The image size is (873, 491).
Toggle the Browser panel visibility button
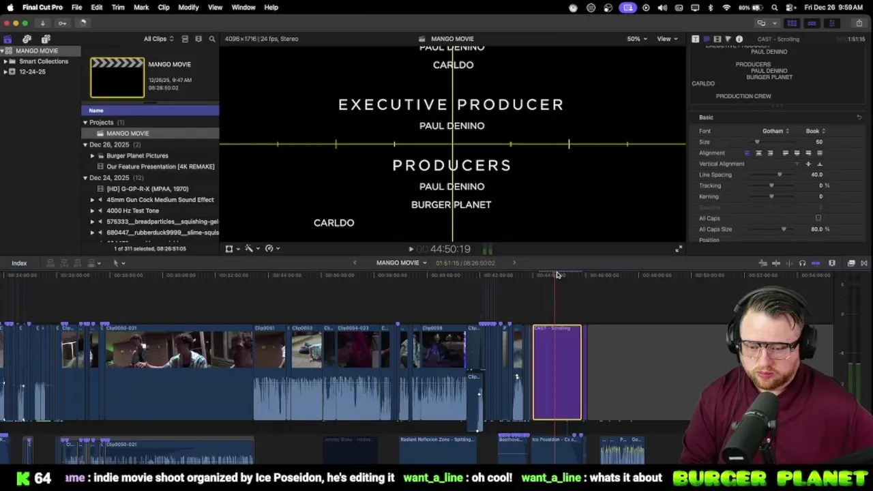click(x=792, y=23)
